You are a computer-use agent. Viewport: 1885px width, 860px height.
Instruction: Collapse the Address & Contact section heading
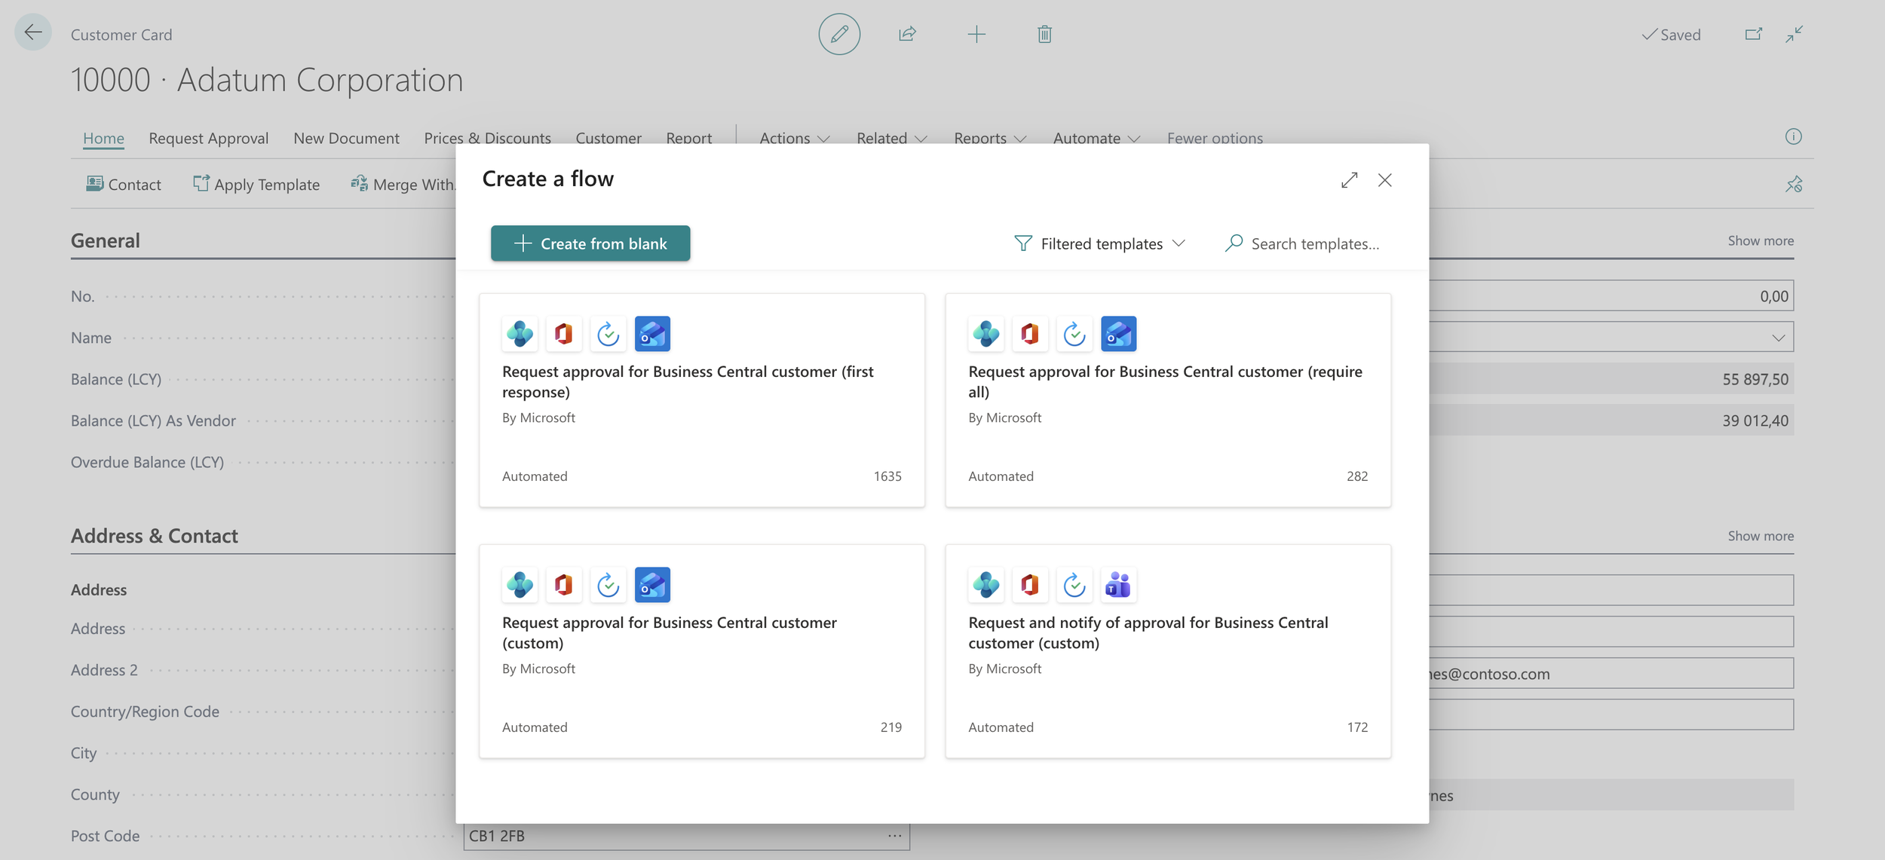point(155,536)
